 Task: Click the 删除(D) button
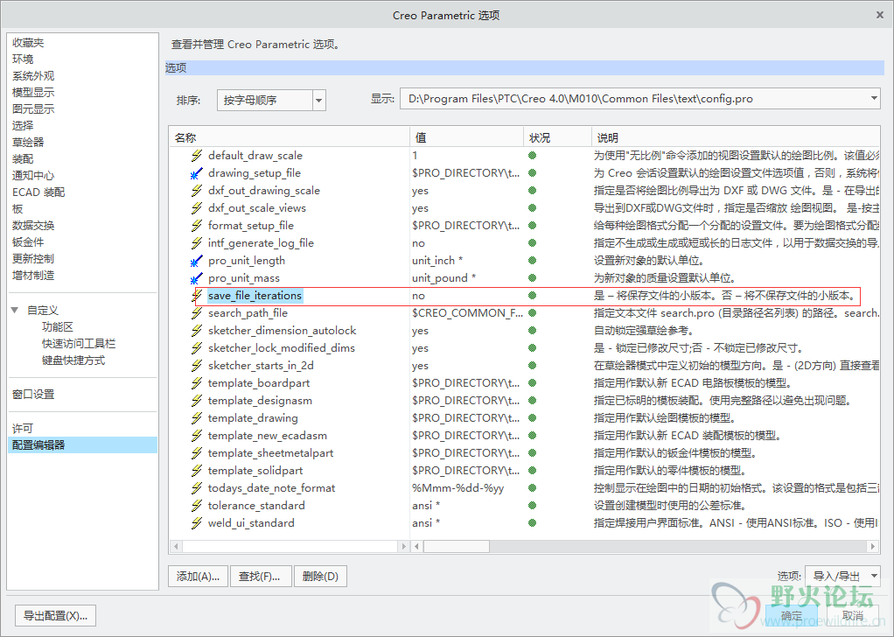(x=320, y=576)
